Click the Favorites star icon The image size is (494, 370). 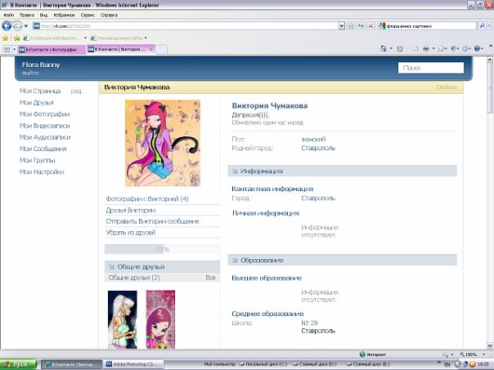[6, 38]
